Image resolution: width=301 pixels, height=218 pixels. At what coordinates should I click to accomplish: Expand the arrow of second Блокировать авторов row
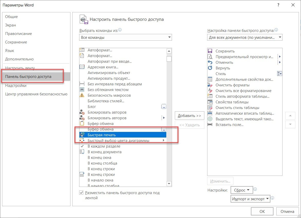point(164,118)
